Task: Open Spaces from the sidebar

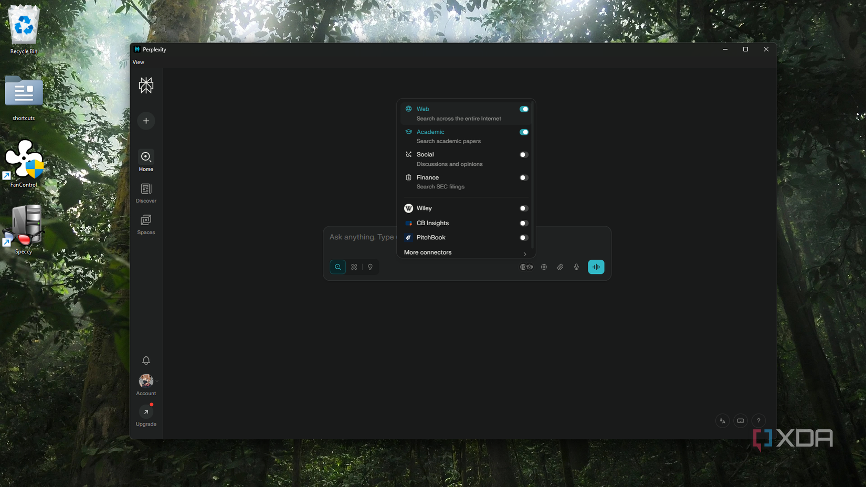Action: click(146, 224)
